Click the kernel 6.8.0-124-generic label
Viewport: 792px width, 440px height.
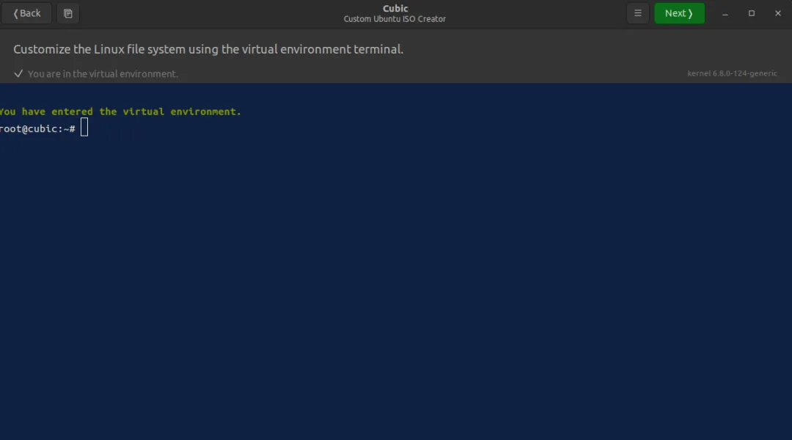tap(732, 73)
